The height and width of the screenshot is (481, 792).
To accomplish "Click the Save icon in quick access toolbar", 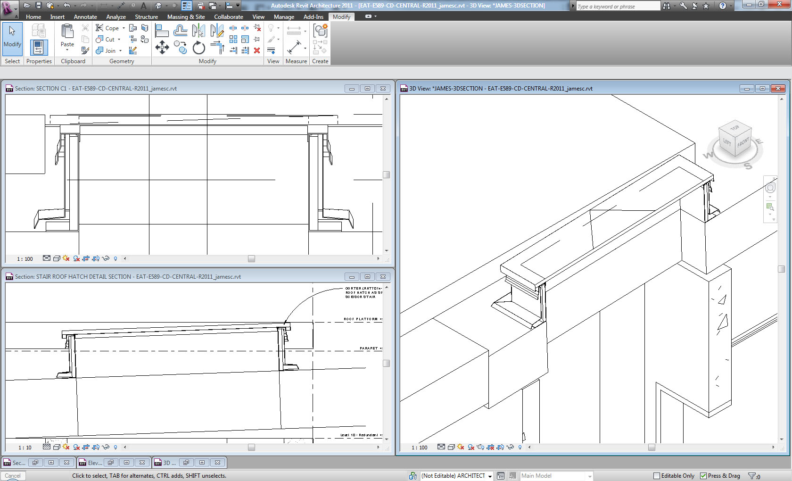I will (x=39, y=6).
